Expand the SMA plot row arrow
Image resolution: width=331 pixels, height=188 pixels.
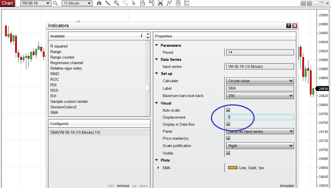158,168
